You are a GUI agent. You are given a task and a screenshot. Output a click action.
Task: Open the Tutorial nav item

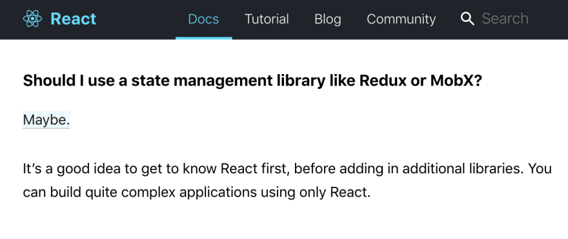pyautogui.click(x=267, y=19)
